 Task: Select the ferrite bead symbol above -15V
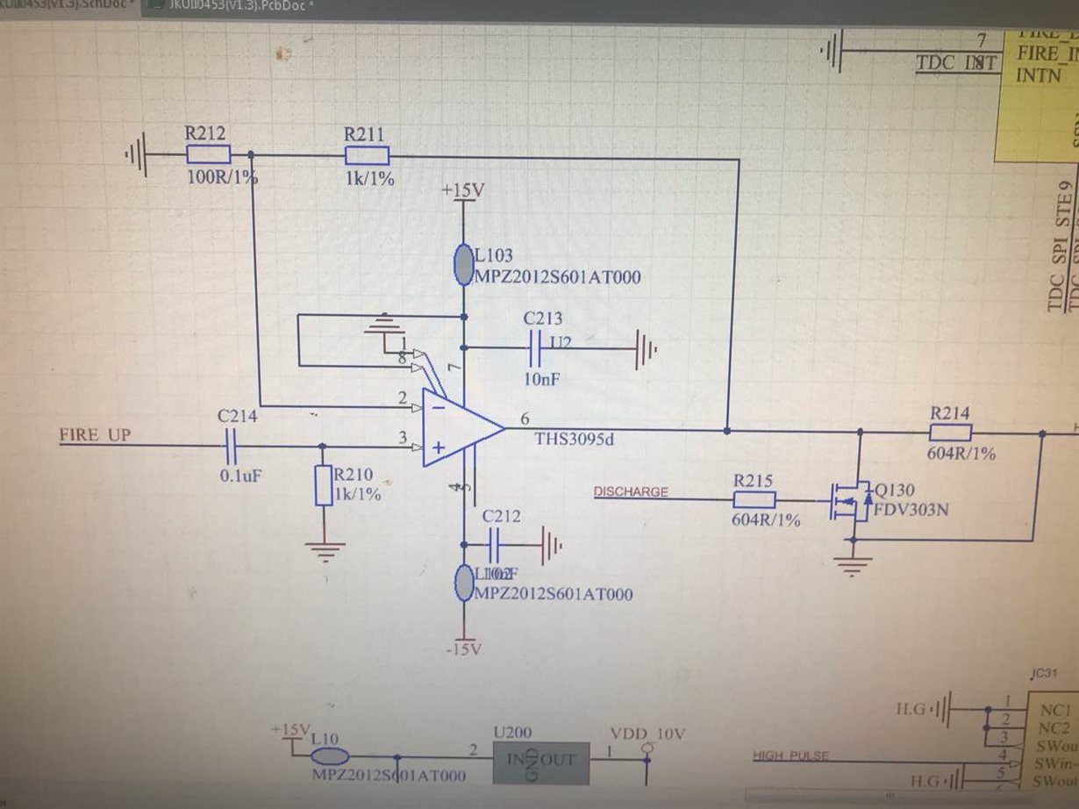pyautogui.click(x=463, y=583)
